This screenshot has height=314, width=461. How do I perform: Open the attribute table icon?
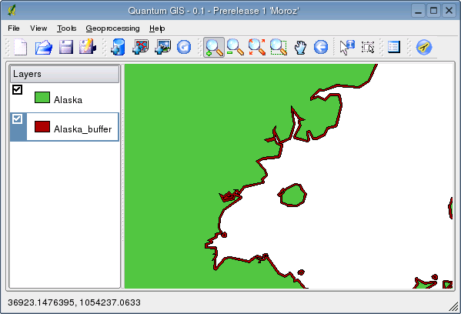click(394, 47)
